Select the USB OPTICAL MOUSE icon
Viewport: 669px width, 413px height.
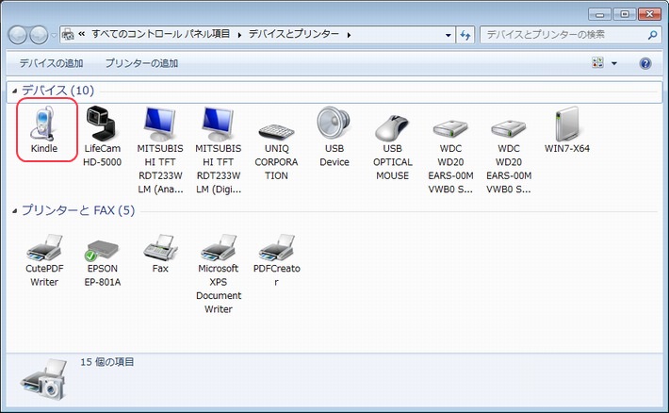tap(392, 126)
